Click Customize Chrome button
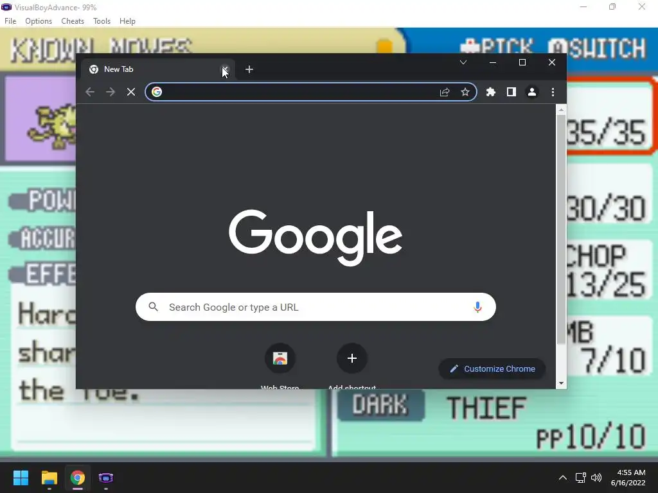This screenshot has width=658, height=493. [492, 369]
